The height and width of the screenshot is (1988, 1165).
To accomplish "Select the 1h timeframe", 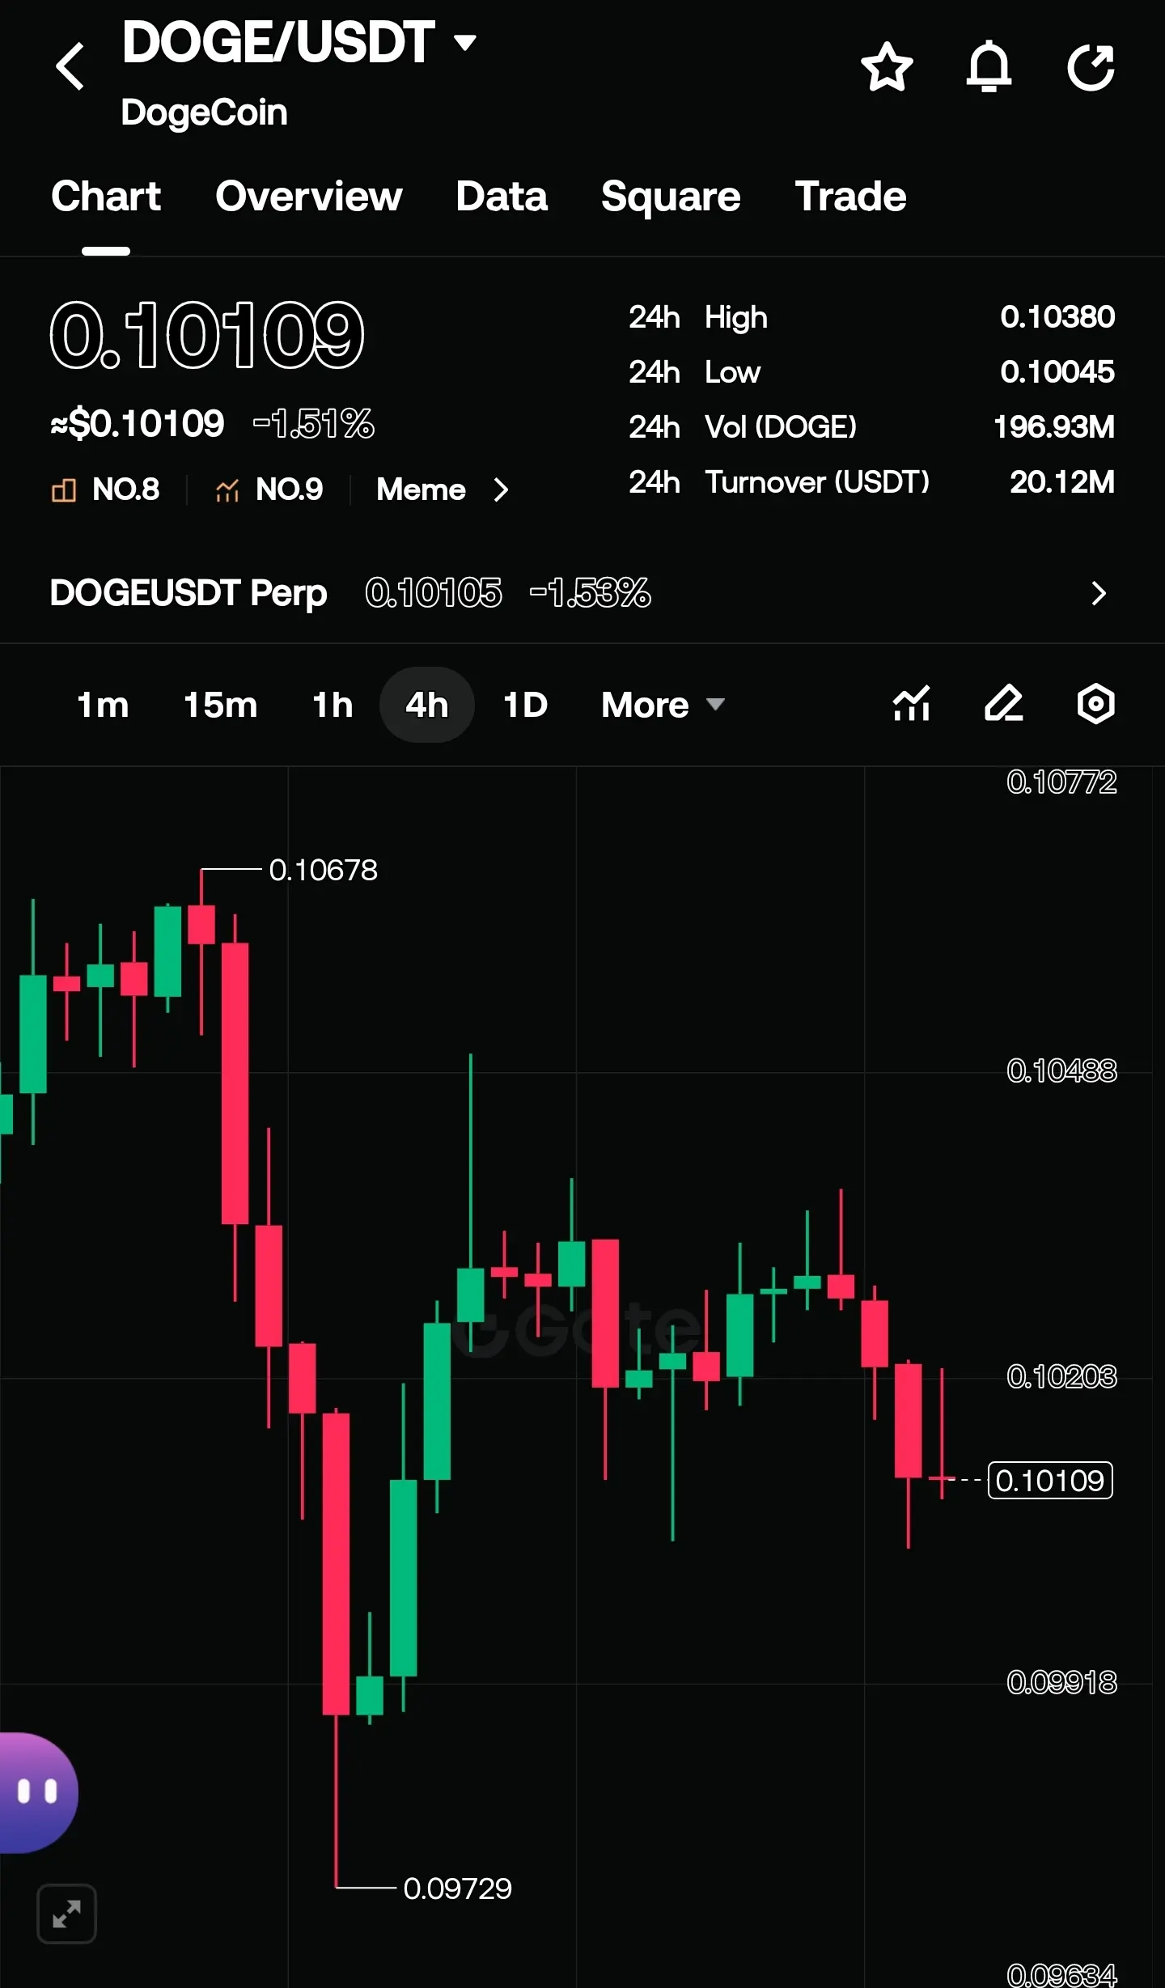I will coord(333,705).
